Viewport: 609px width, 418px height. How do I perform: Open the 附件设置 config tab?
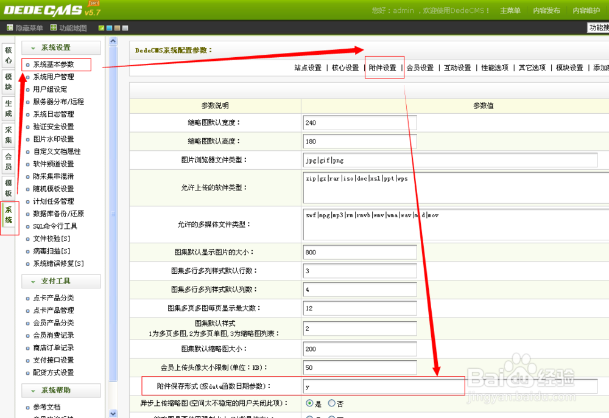382,68
